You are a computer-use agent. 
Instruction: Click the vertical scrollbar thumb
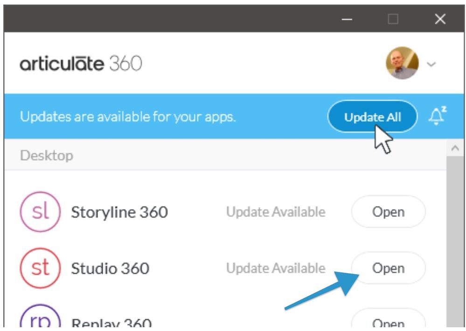(455, 241)
